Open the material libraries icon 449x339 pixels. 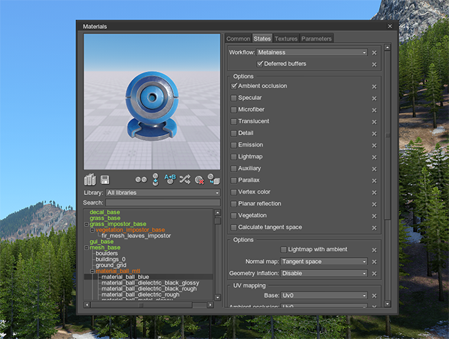tap(89, 180)
